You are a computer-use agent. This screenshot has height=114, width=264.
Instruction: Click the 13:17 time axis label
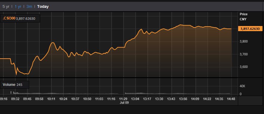tap(147, 99)
